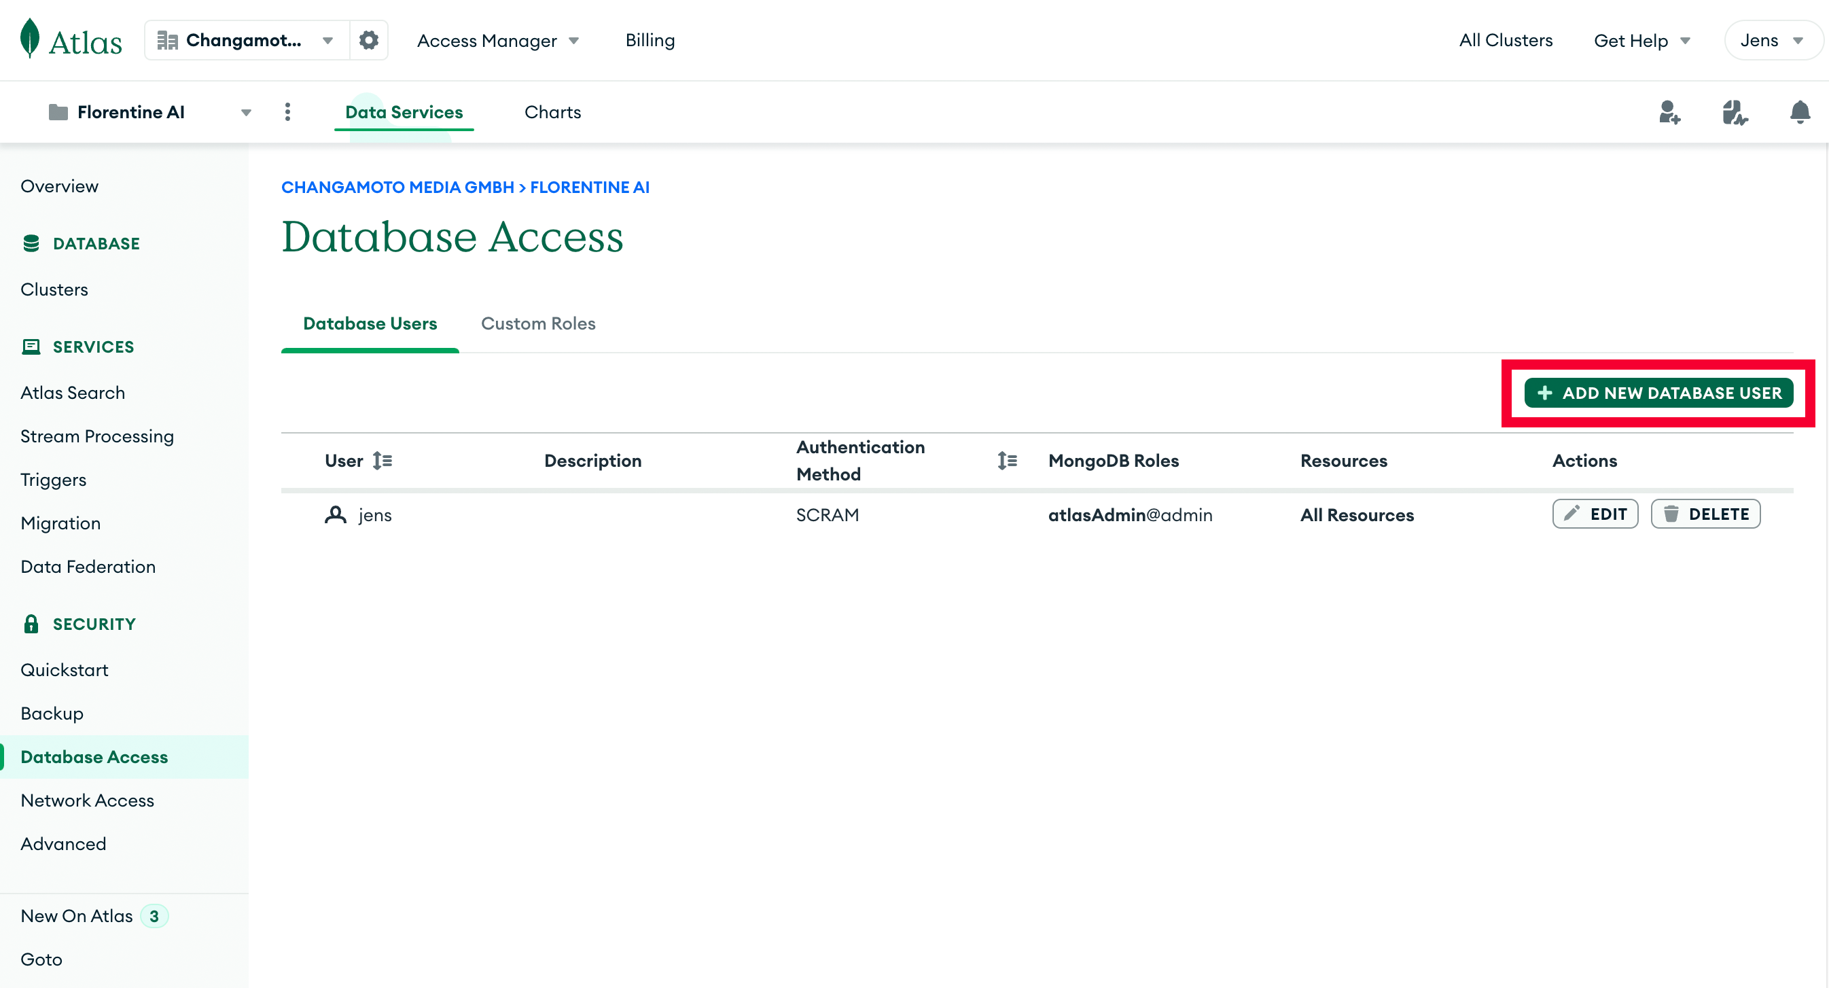Screen dimensions: 1829x988
Task: Sort by Authentication Method column
Action: [x=1007, y=461]
